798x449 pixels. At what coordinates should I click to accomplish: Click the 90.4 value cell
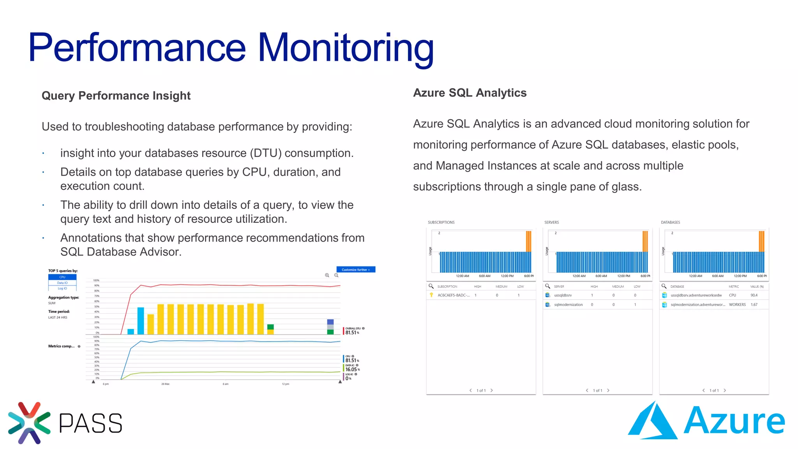point(754,295)
